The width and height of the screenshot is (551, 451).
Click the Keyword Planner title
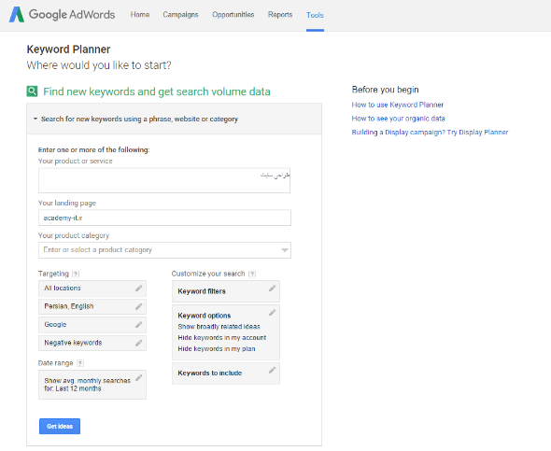(x=68, y=49)
